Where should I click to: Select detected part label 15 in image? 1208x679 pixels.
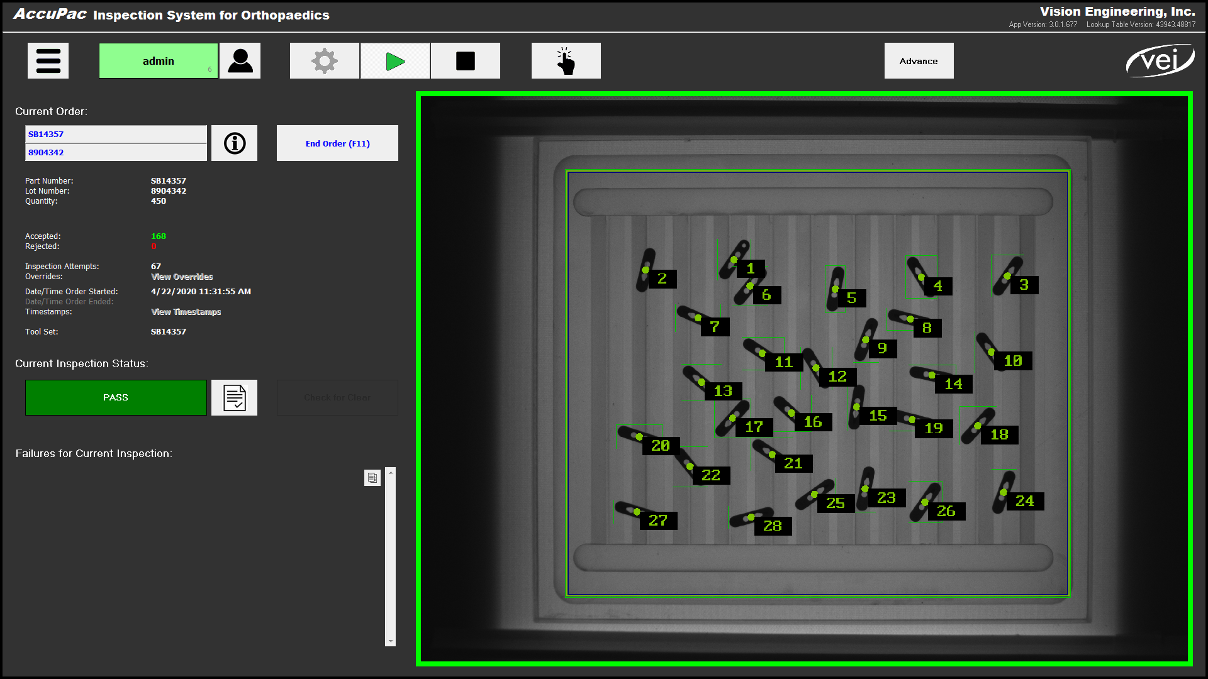[x=878, y=416]
